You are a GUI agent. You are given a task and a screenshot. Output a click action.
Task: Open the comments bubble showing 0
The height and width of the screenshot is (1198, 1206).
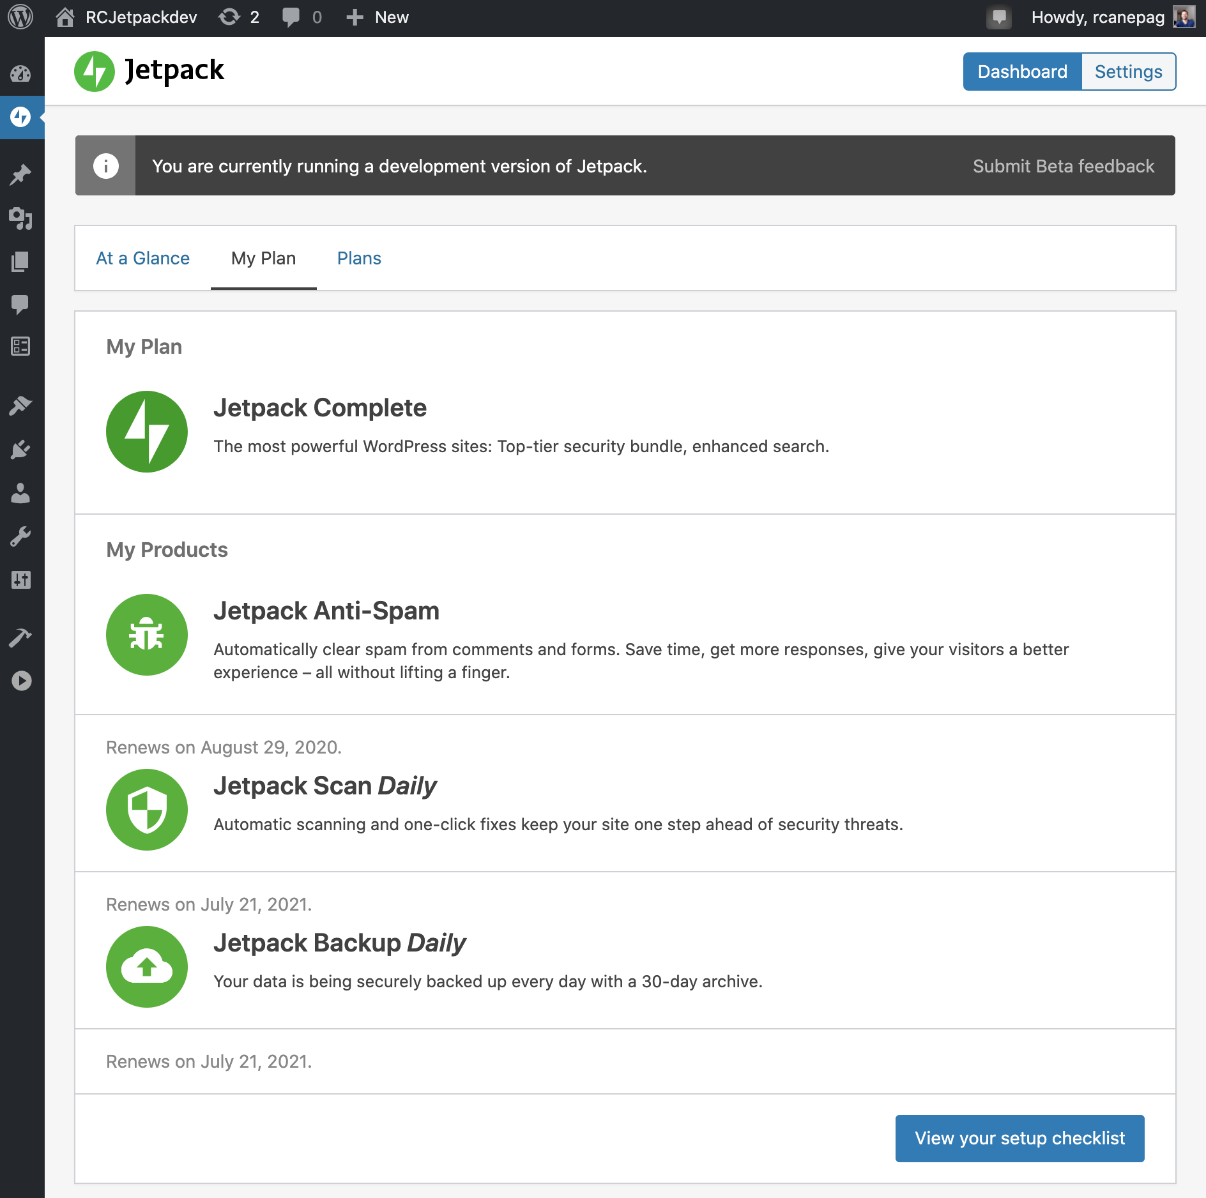coord(301,17)
